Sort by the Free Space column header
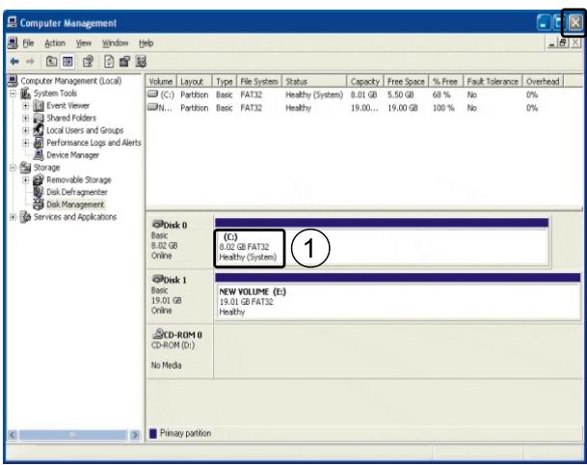Viewport: 587px width, 465px height. click(x=406, y=81)
